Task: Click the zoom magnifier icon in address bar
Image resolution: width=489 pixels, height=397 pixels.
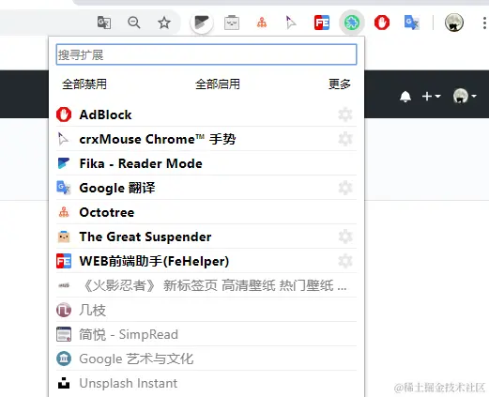Action: pos(134,23)
